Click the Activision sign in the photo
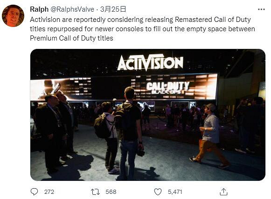This screenshot has height=199, width=271. pos(150,62)
